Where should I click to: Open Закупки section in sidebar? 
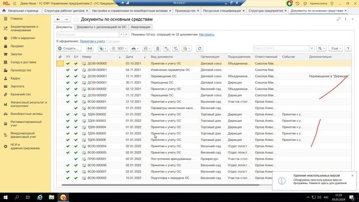click(16, 54)
